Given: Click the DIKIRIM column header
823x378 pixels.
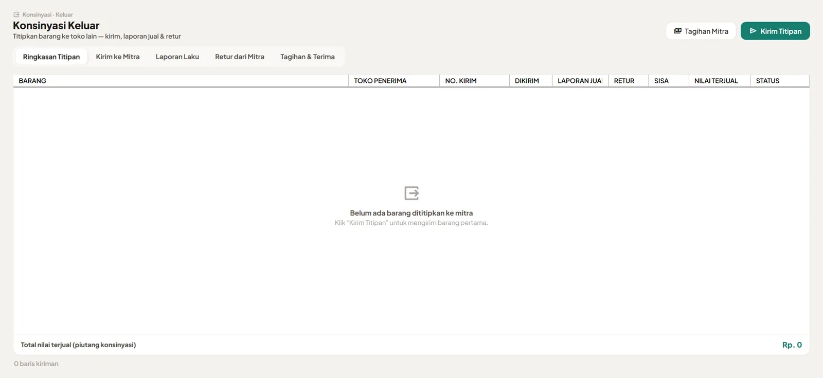Looking at the screenshot, I should point(531,81).
